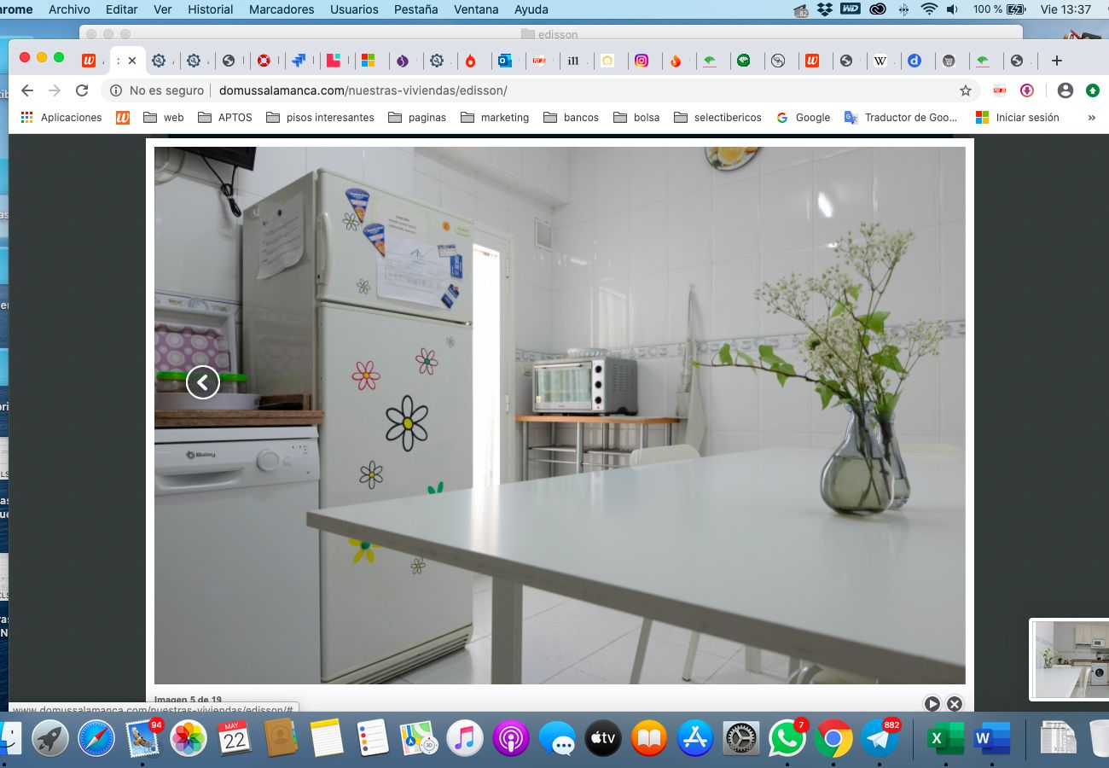Reload the current page
The image size is (1109, 768).
(82, 90)
